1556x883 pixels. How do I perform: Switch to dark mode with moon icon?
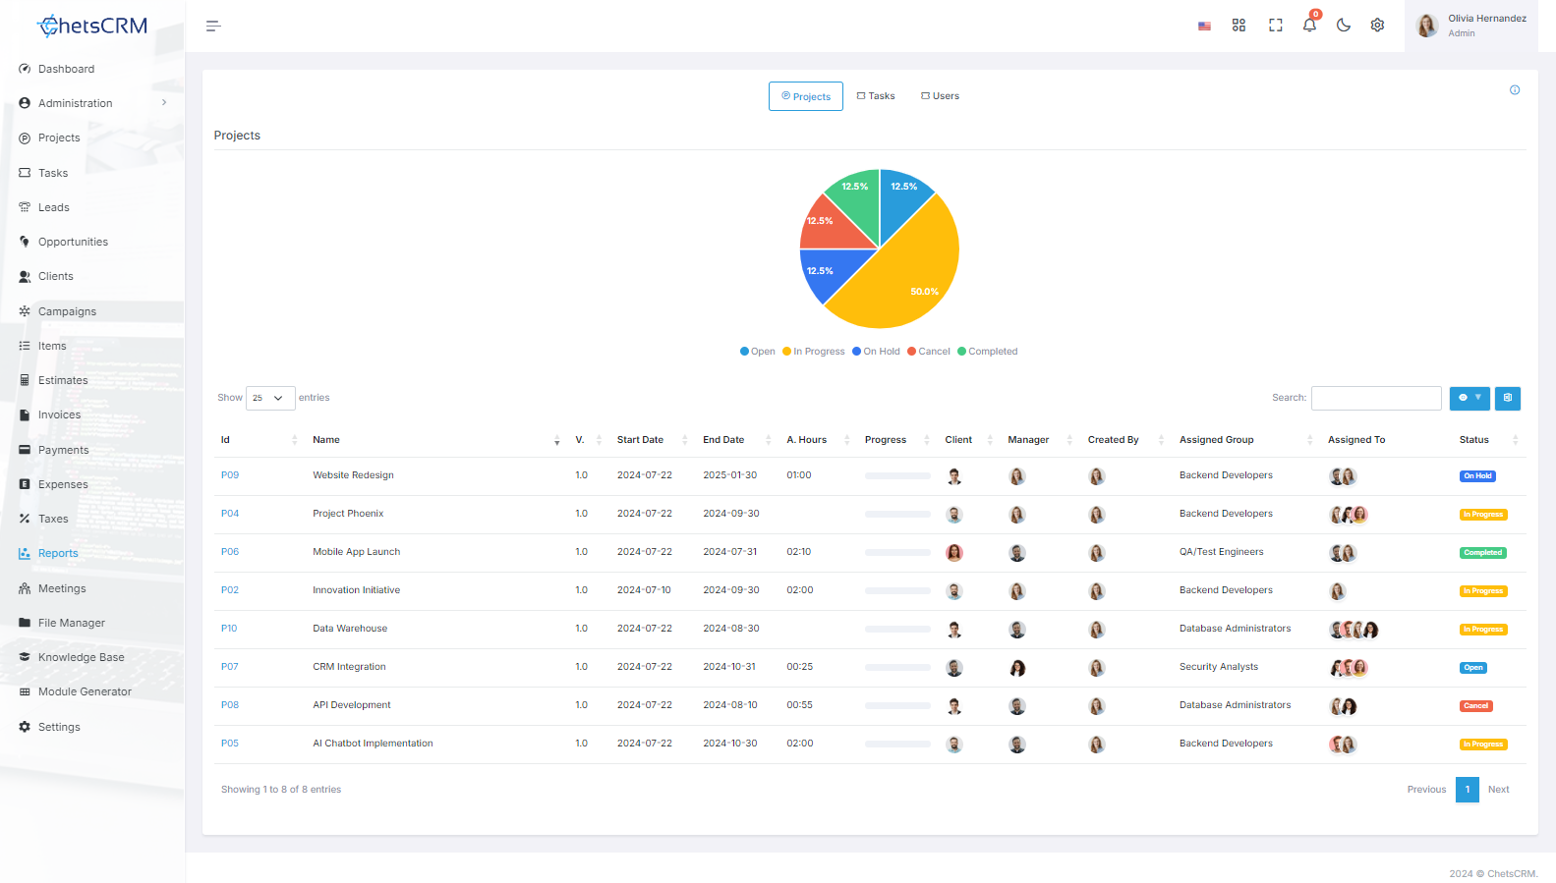pyautogui.click(x=1343, y=26)
